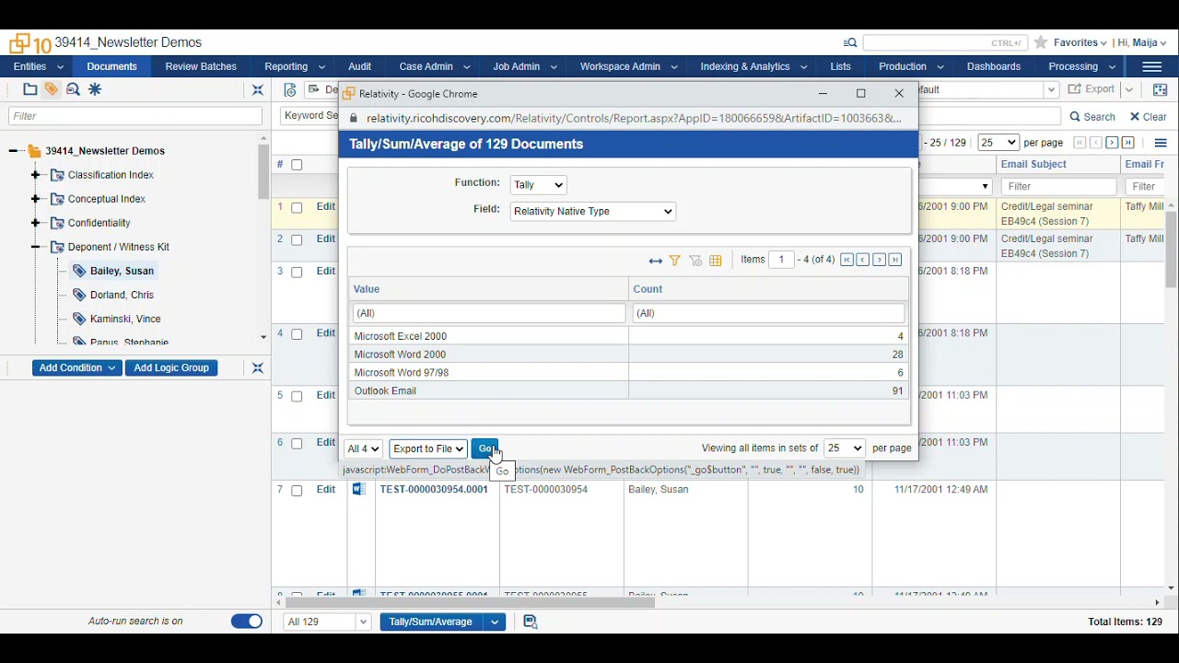Check the checkbox for row 2

[297, 240]
